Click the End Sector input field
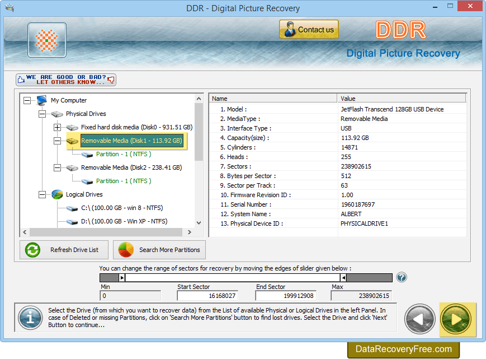 point(286,296)
